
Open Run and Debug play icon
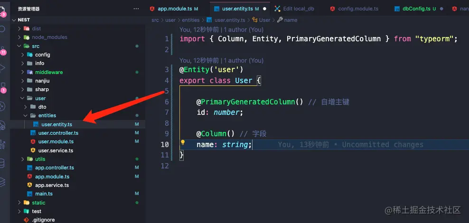pyautogui.click(x=2, y=68)
